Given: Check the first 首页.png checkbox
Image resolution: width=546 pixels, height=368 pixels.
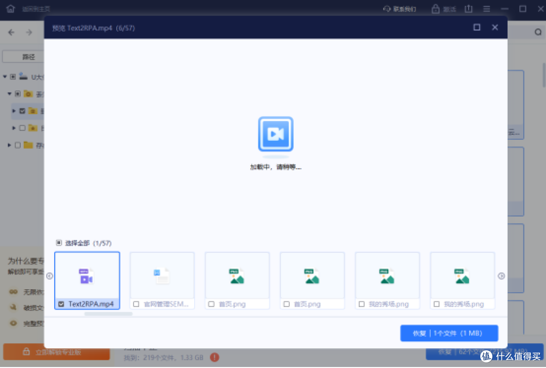Looking at the screenshot, I should pos(211,304).
